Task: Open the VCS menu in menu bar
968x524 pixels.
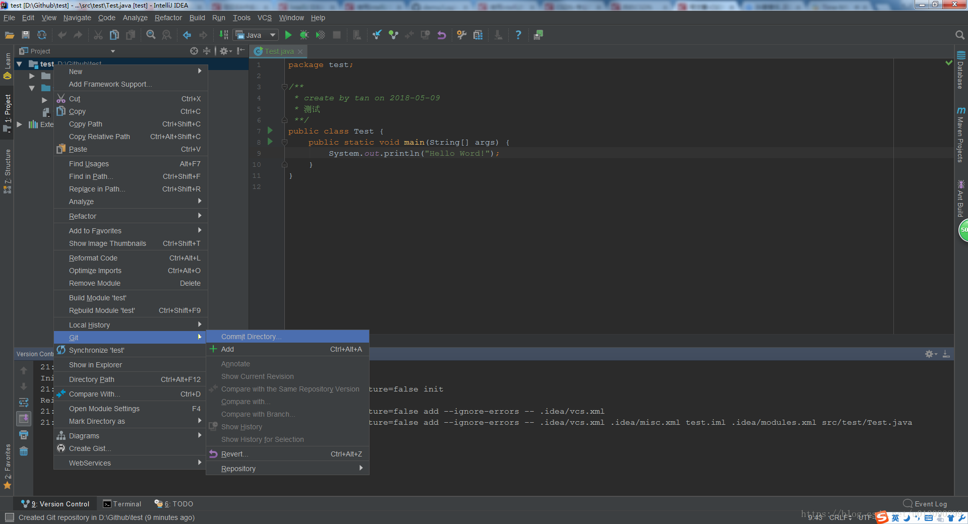Action: point(264,18)
